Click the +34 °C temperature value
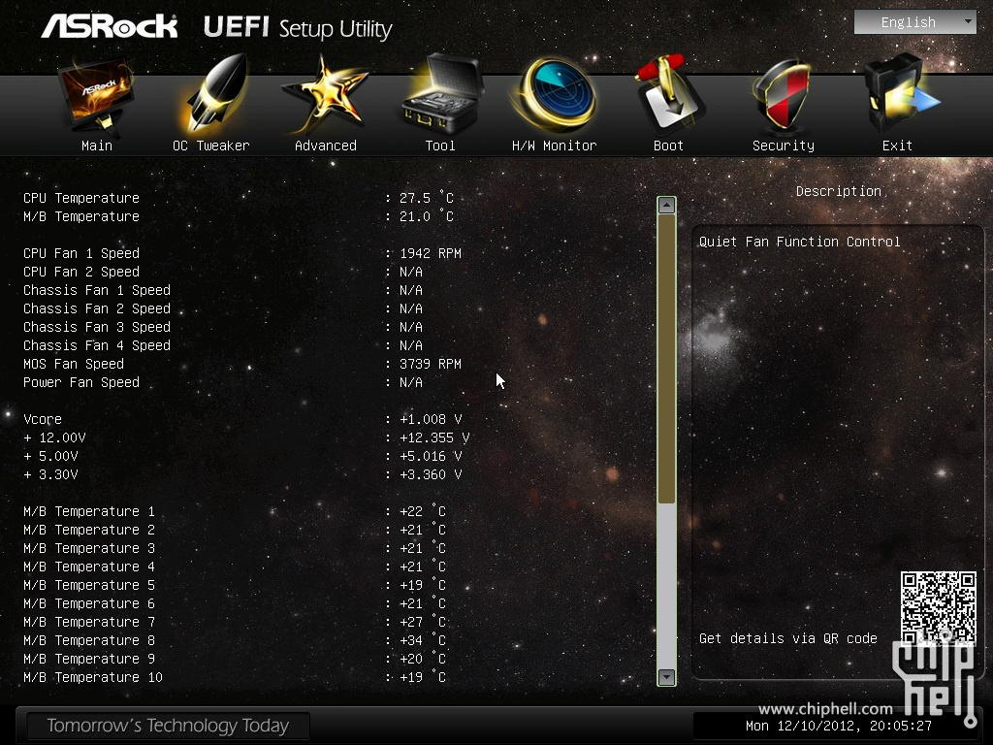The image size is (993, 745). 423,640
